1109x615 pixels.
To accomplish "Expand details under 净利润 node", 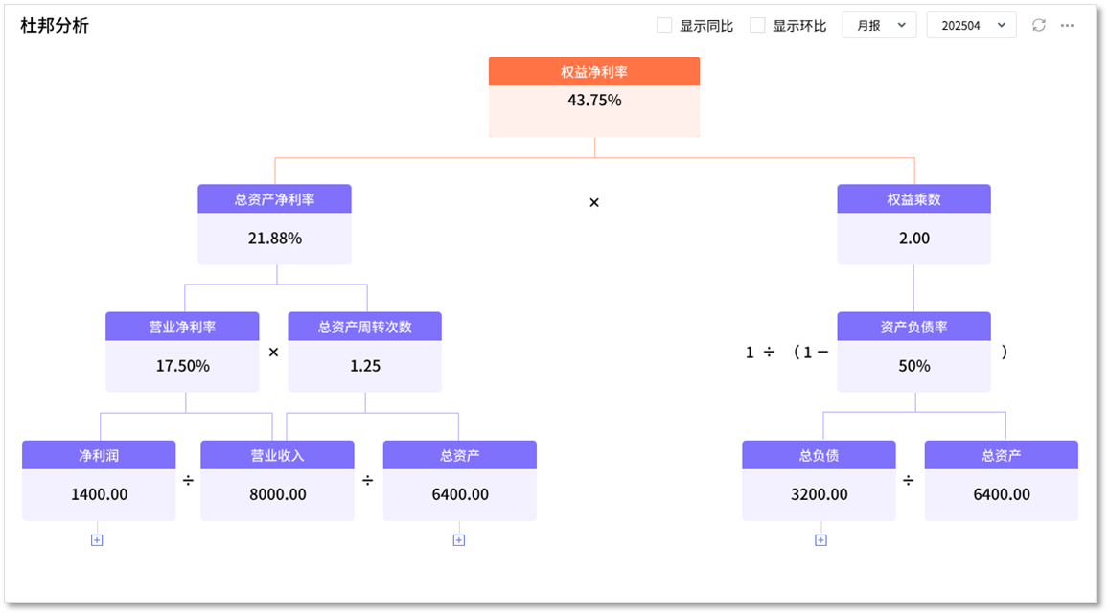I will pyautogui.click(x=97, y=540).
